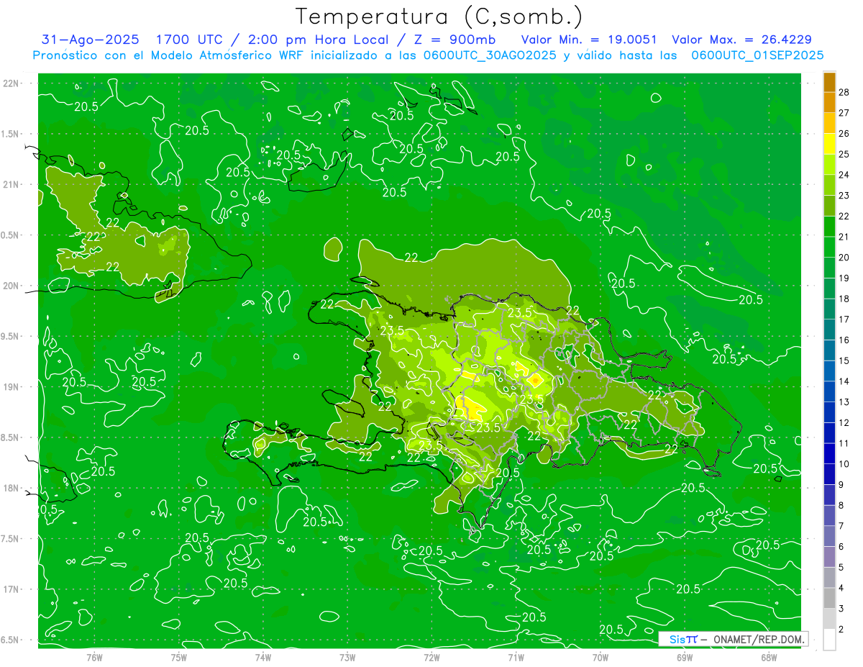
Task: Click the 68W longitude axis label
Action: click(768, 657)
